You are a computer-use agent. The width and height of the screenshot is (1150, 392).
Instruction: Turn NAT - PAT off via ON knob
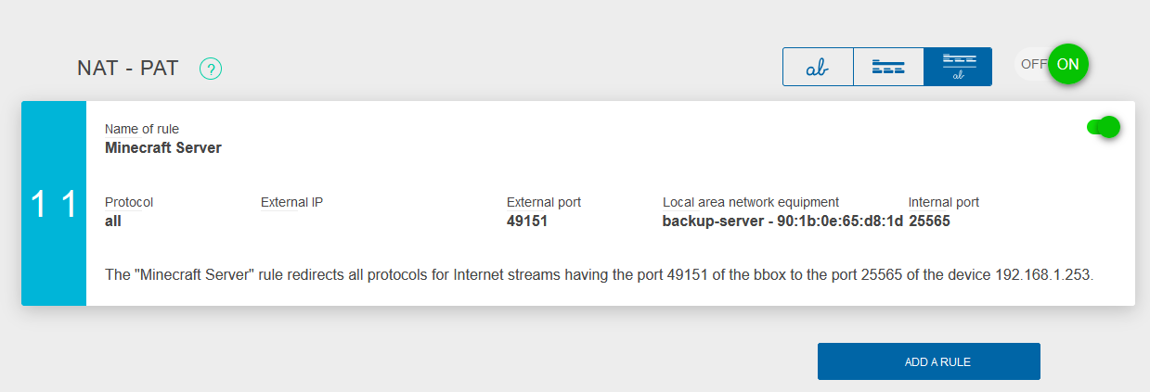(1067, 64)
